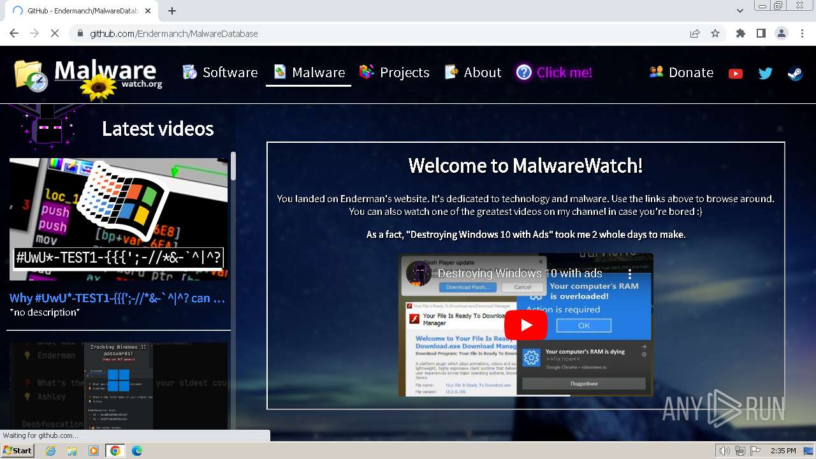Image resolution: width=816 pixels, height=459 pixels.
Task: Play the Destroying Windows 10 with ads video
Action: pos(526,325)
